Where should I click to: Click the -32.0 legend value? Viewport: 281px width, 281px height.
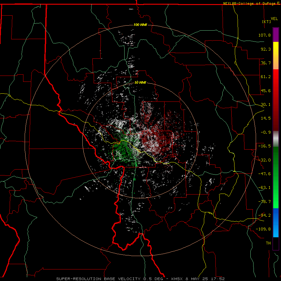click(x=264, y=160)
